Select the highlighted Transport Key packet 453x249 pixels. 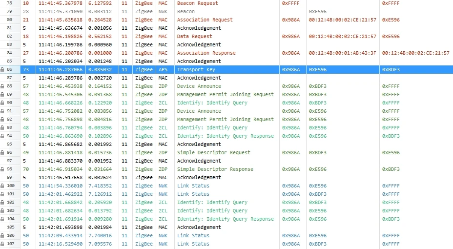click(x=196, y=70)
